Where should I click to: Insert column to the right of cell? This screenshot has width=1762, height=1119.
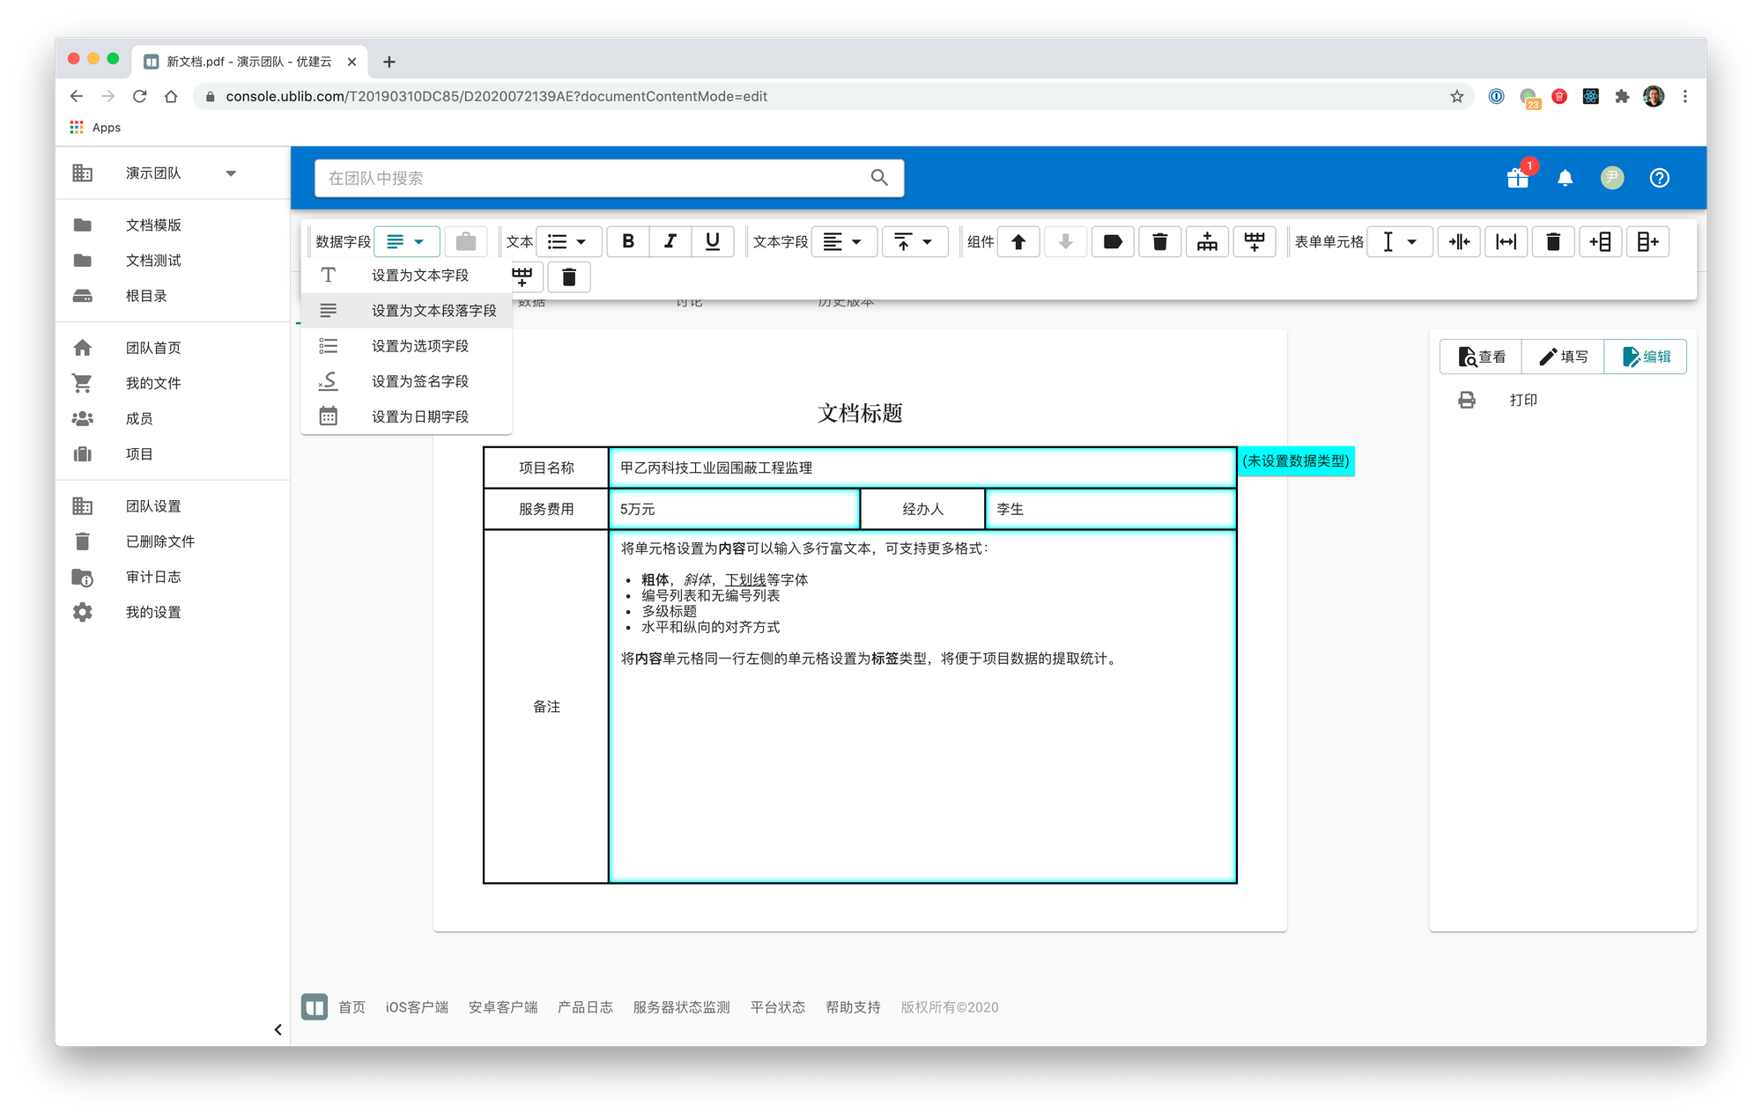(1647, 241)
